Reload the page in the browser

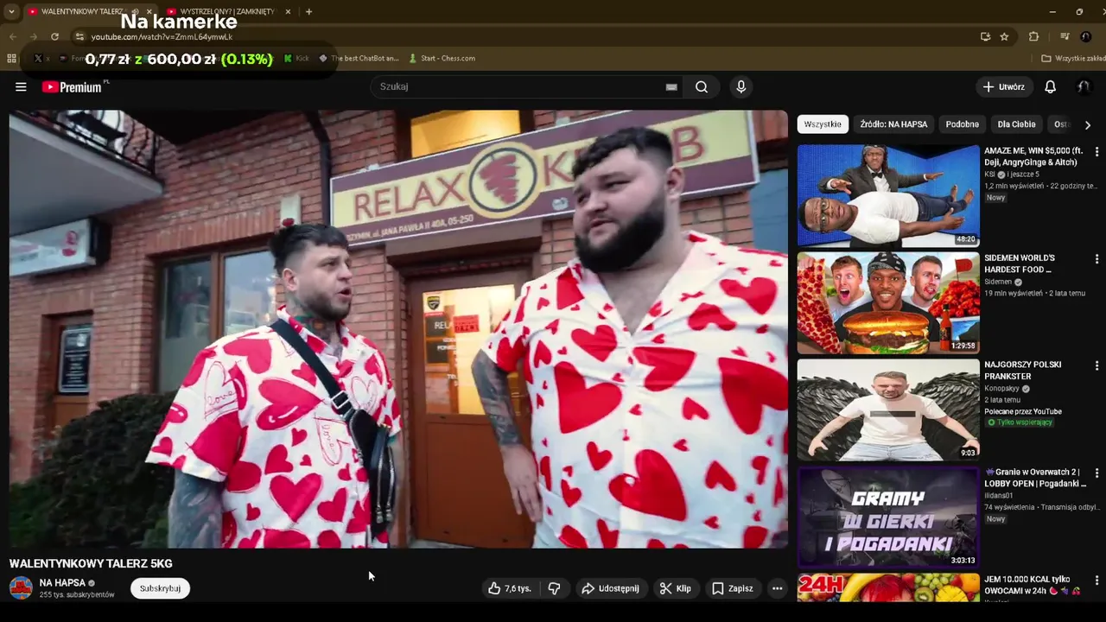(54, 36)
